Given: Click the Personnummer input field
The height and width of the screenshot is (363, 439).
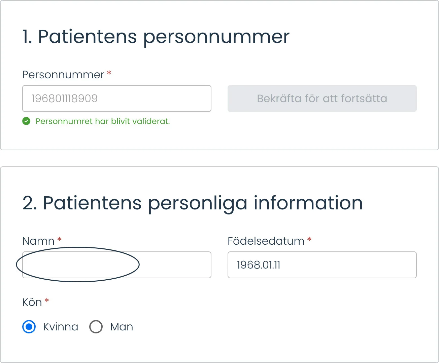Looking at the screenshot, I should click(x=117, y=98).
